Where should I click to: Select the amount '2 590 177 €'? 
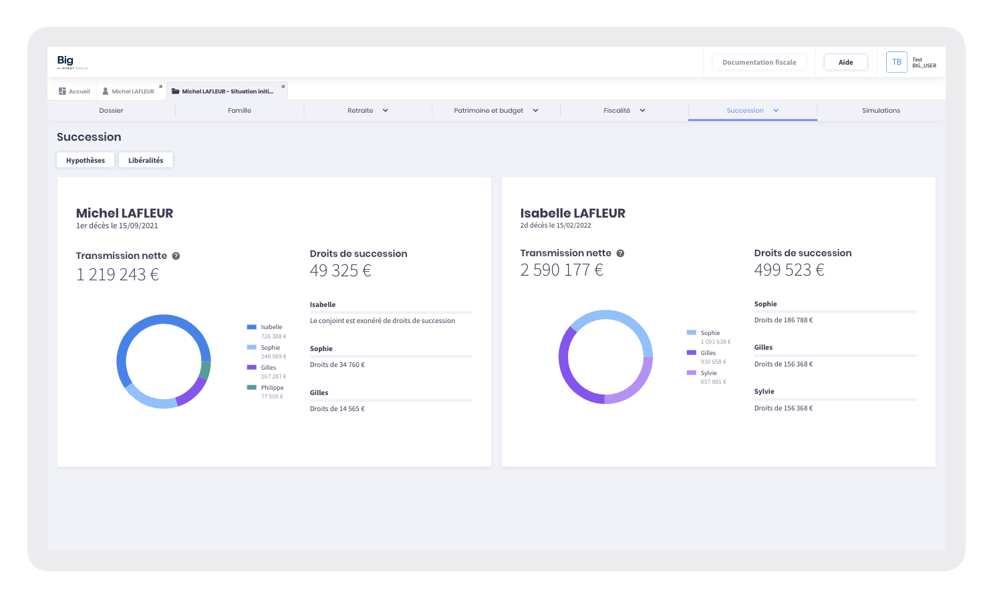pos(562,270)
